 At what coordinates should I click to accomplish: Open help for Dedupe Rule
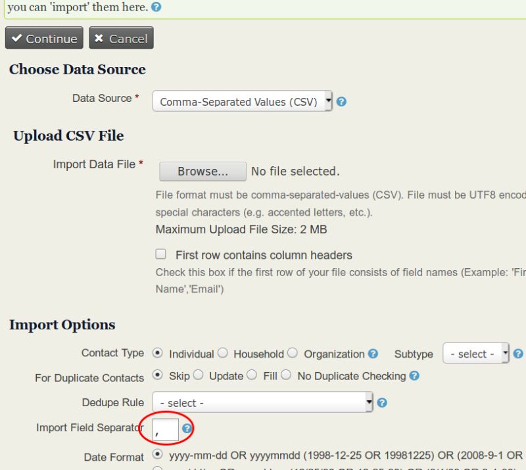(x=383, y=402)
